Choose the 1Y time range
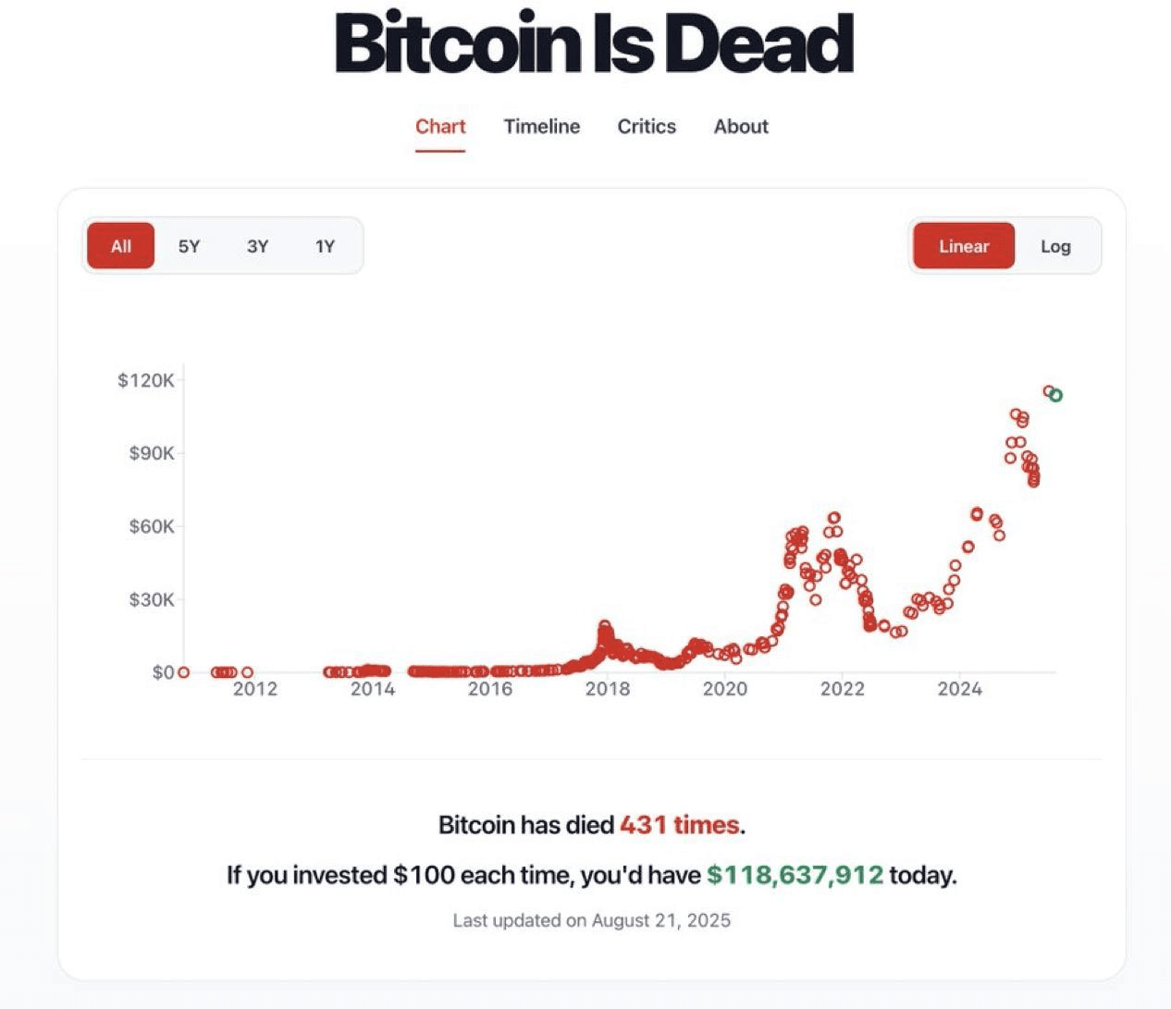This screenshot has width=1171, height=1009. coord(325,246)
